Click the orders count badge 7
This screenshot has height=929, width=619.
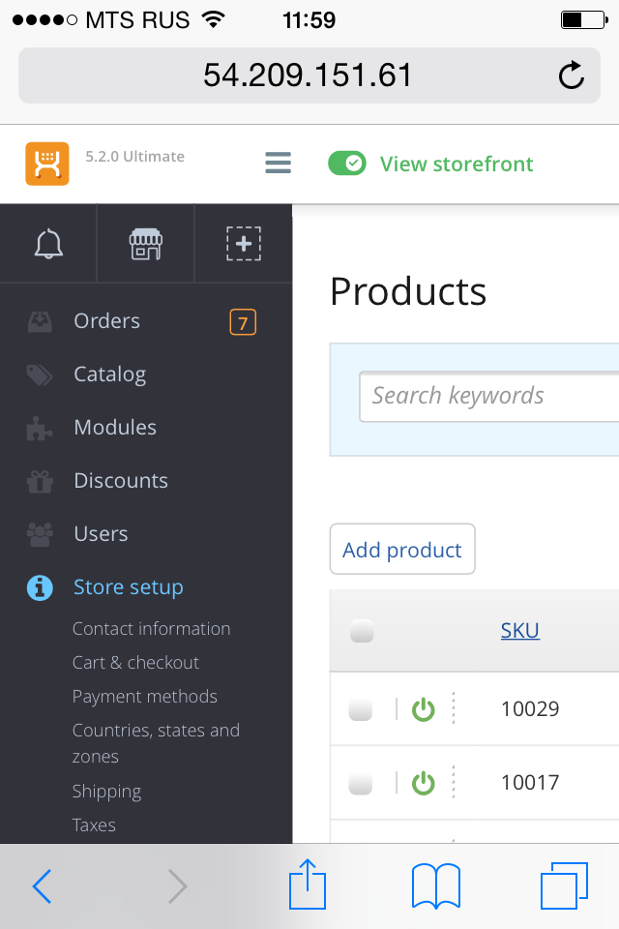click(x=243, y=322)
